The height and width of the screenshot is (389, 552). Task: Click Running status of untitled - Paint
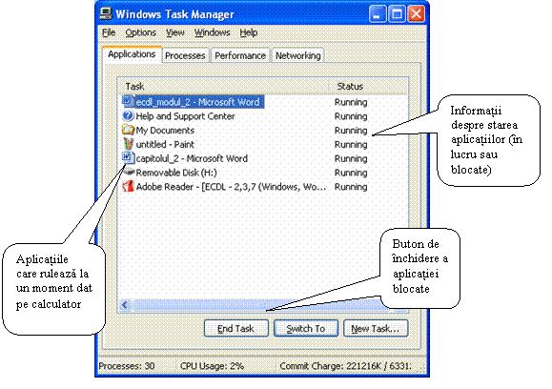pyautogui.click(x=351, y=144)
